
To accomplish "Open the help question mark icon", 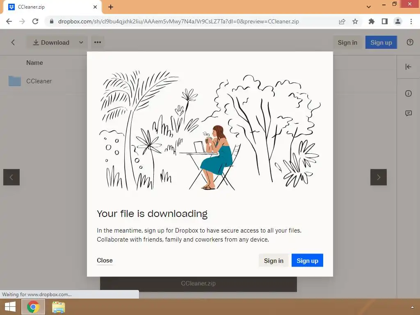I will coord(410,42).
